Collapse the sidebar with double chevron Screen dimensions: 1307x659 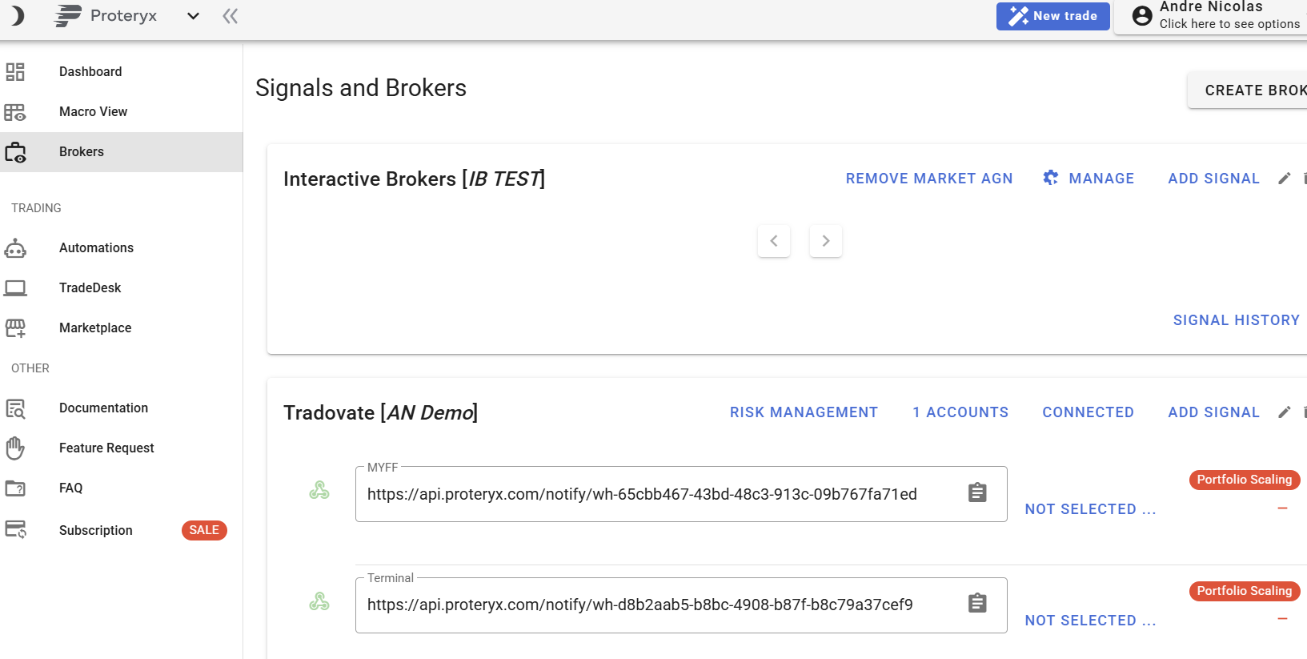click(231, 16)
